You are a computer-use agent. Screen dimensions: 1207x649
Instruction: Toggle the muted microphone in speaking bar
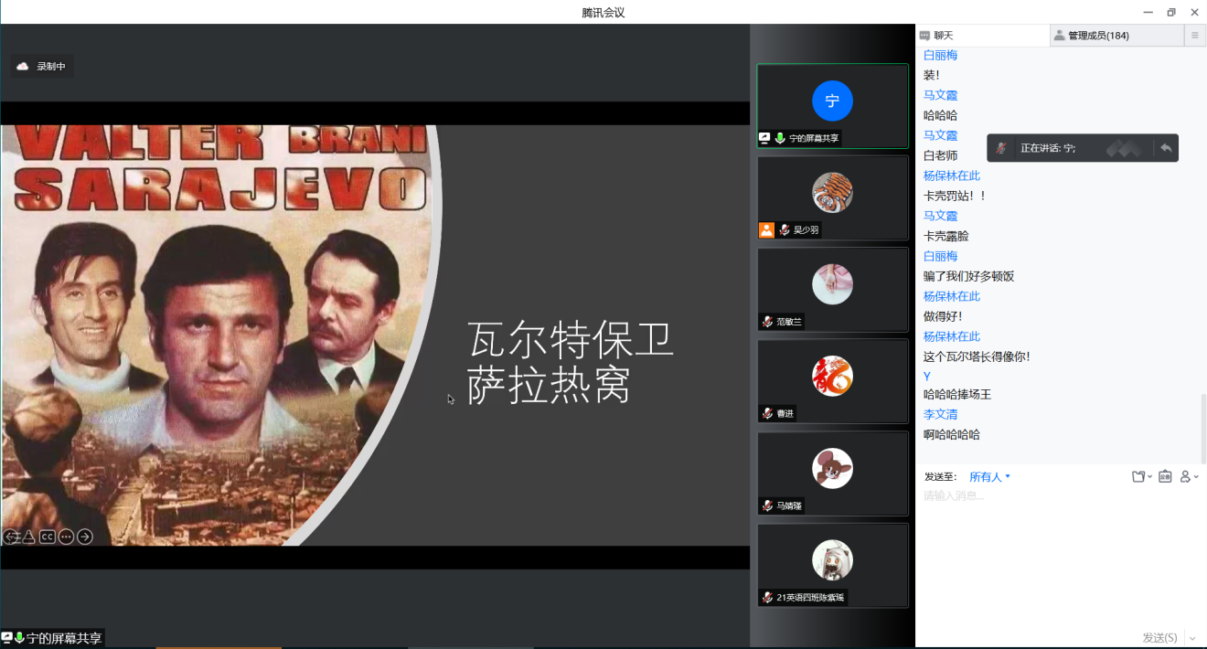coord(1002,148)
